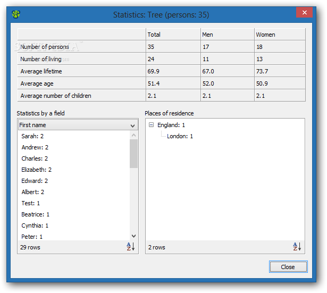Click the green tree app icon in title bar
The height and width of the screenshot is (293, 327).
click(16, 14)
